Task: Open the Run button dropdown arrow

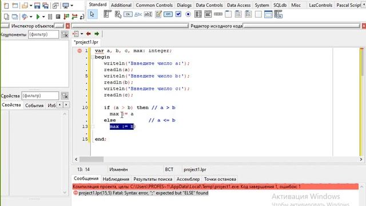Action: (x=43, y=17)
